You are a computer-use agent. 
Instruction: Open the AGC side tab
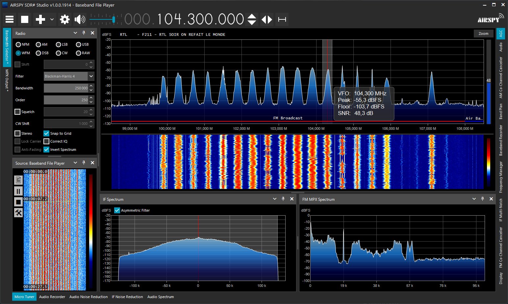pos(501,33)
